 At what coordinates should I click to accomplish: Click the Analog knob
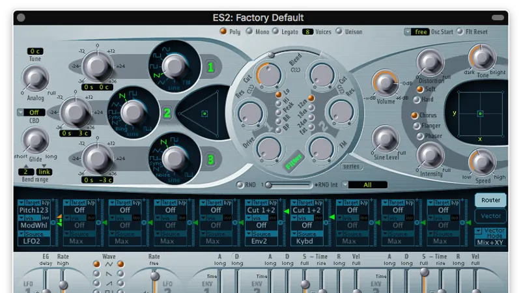(35, 78)
